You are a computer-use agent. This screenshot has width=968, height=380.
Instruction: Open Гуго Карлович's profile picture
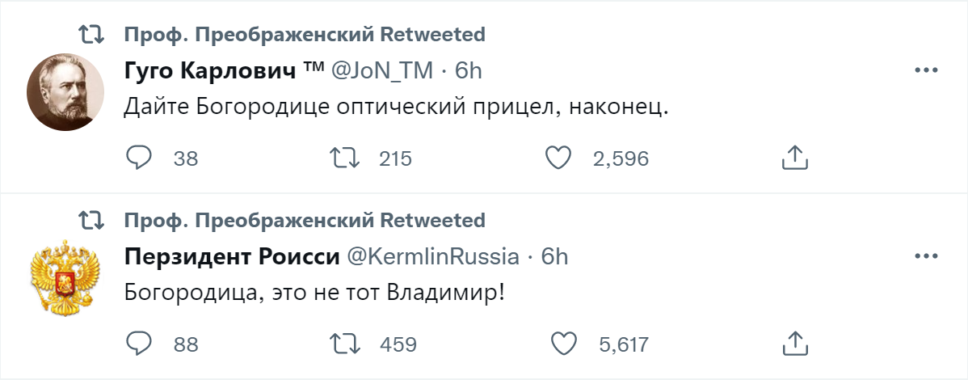(x=63, y=91)
